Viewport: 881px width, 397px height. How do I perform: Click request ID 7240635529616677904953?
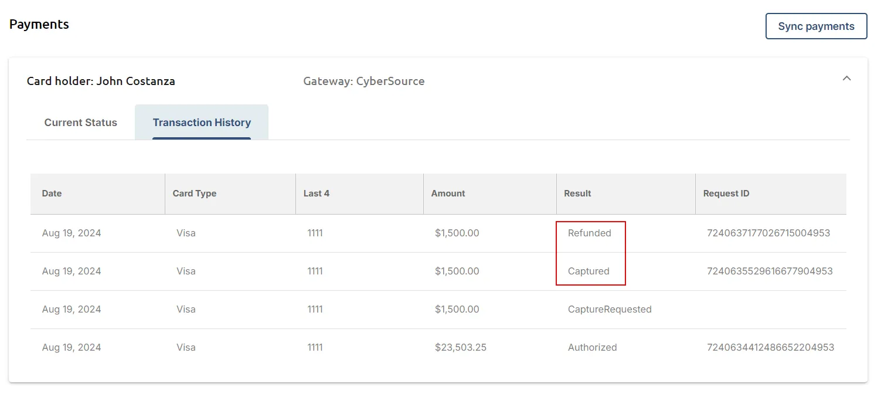pos(770,272)
